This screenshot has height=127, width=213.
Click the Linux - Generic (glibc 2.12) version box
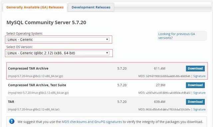58,53
